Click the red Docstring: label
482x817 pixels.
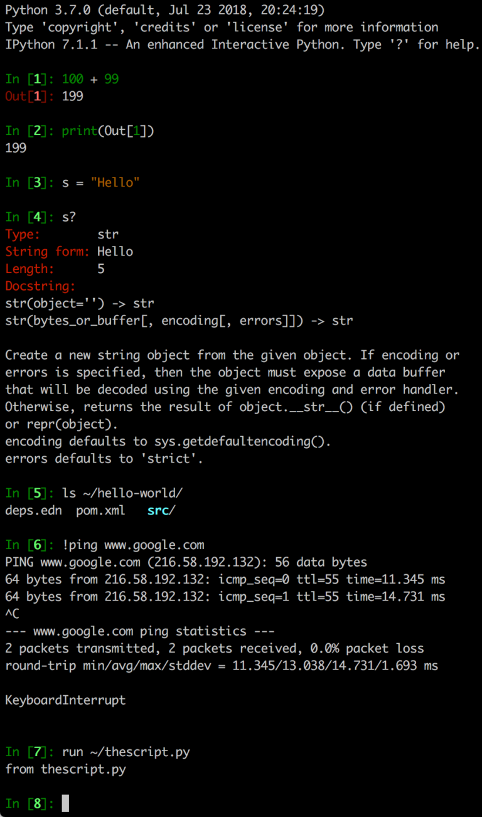tap(40, 286)
